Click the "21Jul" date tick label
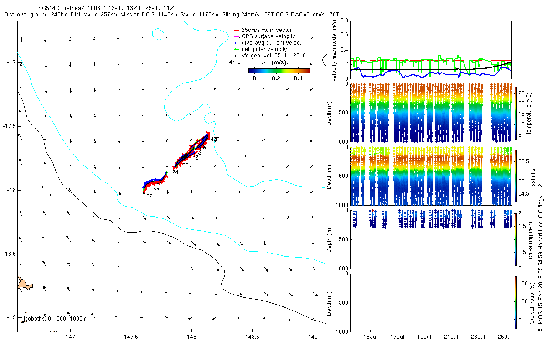Image resolution: width=547 pixels, height=342 pixels. pos(451,337)
